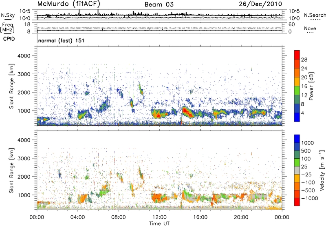Click the light green segment of the power colorbar

pyautogui.click(x=297, y=90)
